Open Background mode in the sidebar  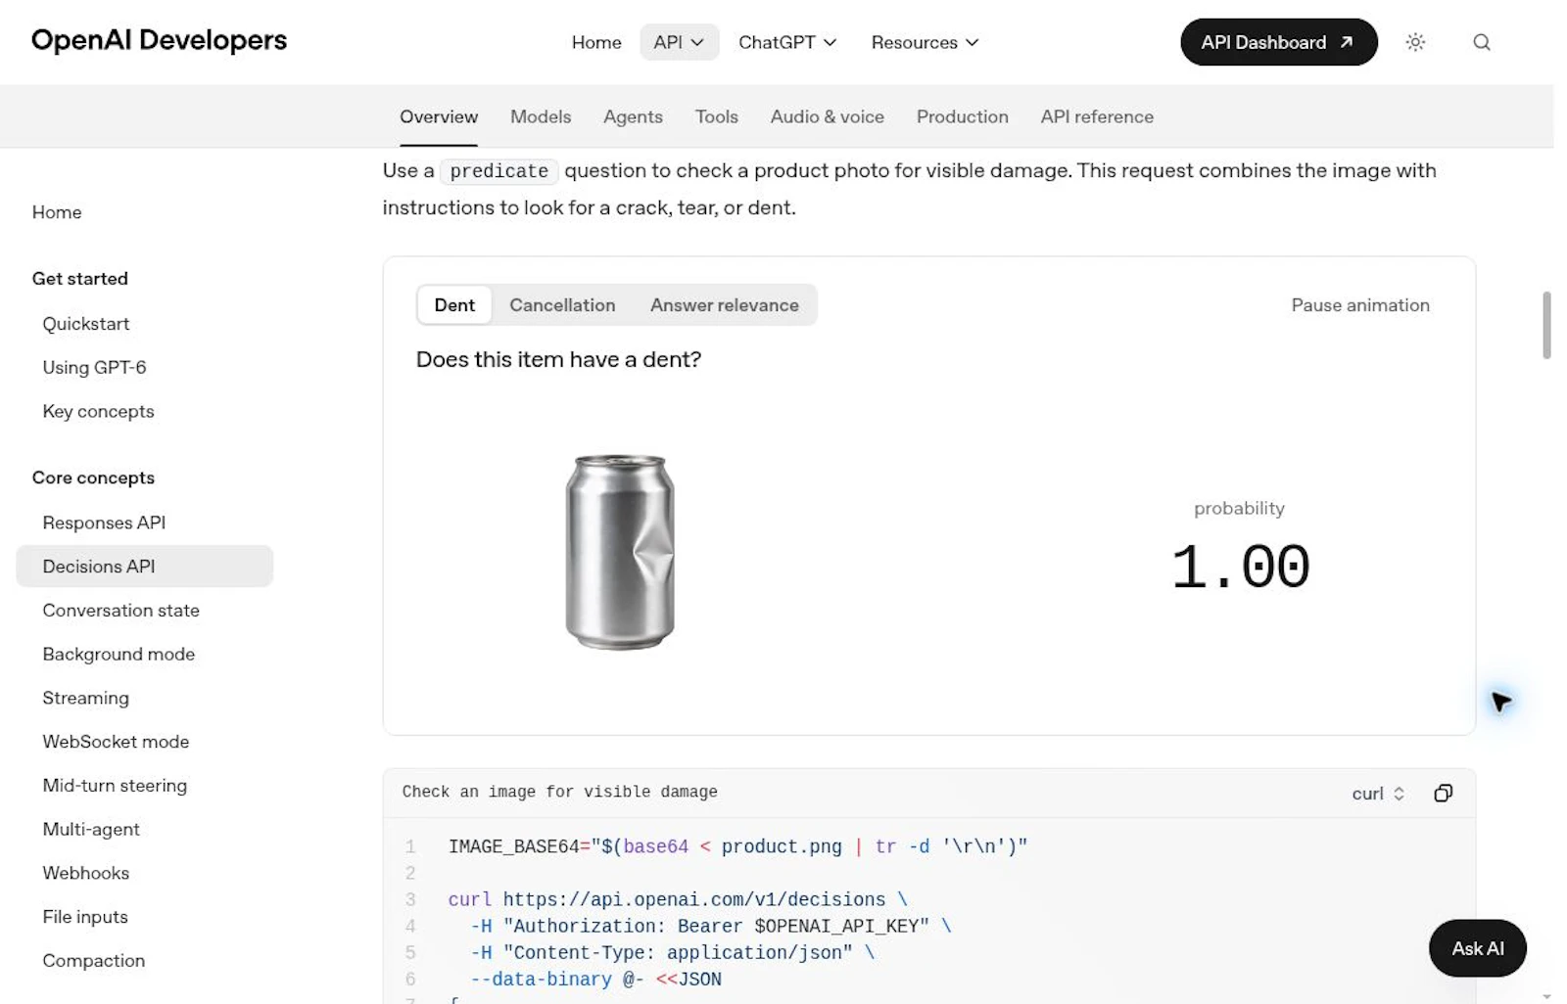click(x=119, y=655)
